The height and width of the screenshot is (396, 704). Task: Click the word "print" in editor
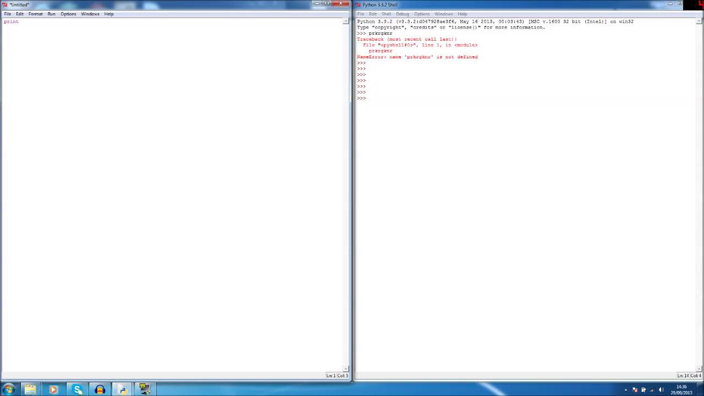(11, 21)
